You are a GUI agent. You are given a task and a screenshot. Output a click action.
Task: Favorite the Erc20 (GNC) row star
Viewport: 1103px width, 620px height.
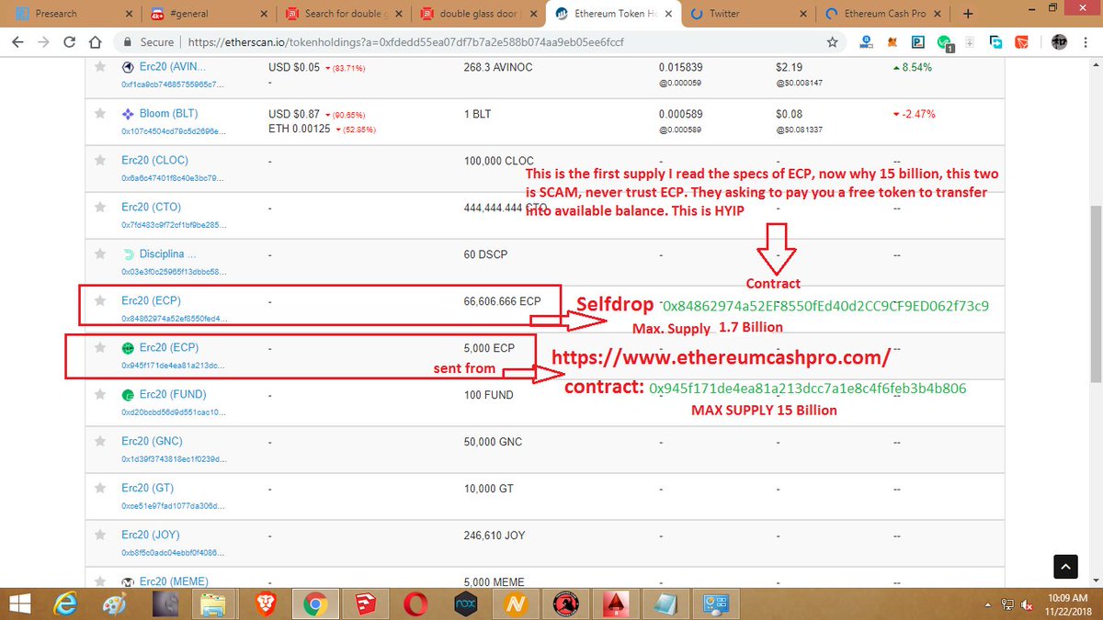[101, 441]
